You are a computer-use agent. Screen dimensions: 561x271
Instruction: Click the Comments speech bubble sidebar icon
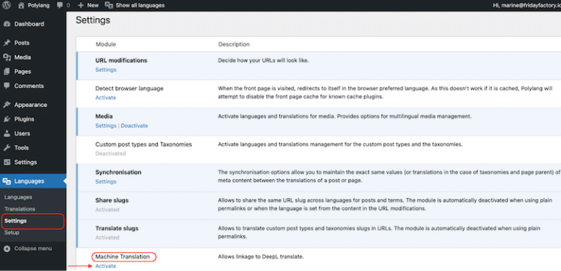coord(7,86)
